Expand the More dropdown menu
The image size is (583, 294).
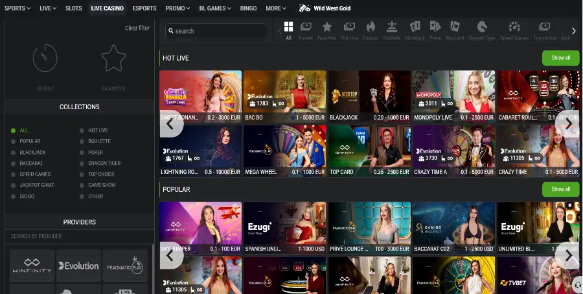coord(276,8)
